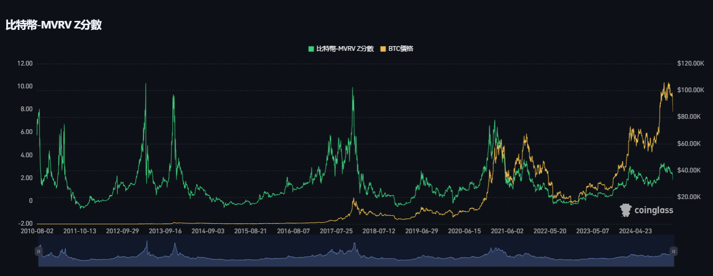Click the $20.00K right axis label
The width and height of the screenshot is (713, 276).
[689, 197]
